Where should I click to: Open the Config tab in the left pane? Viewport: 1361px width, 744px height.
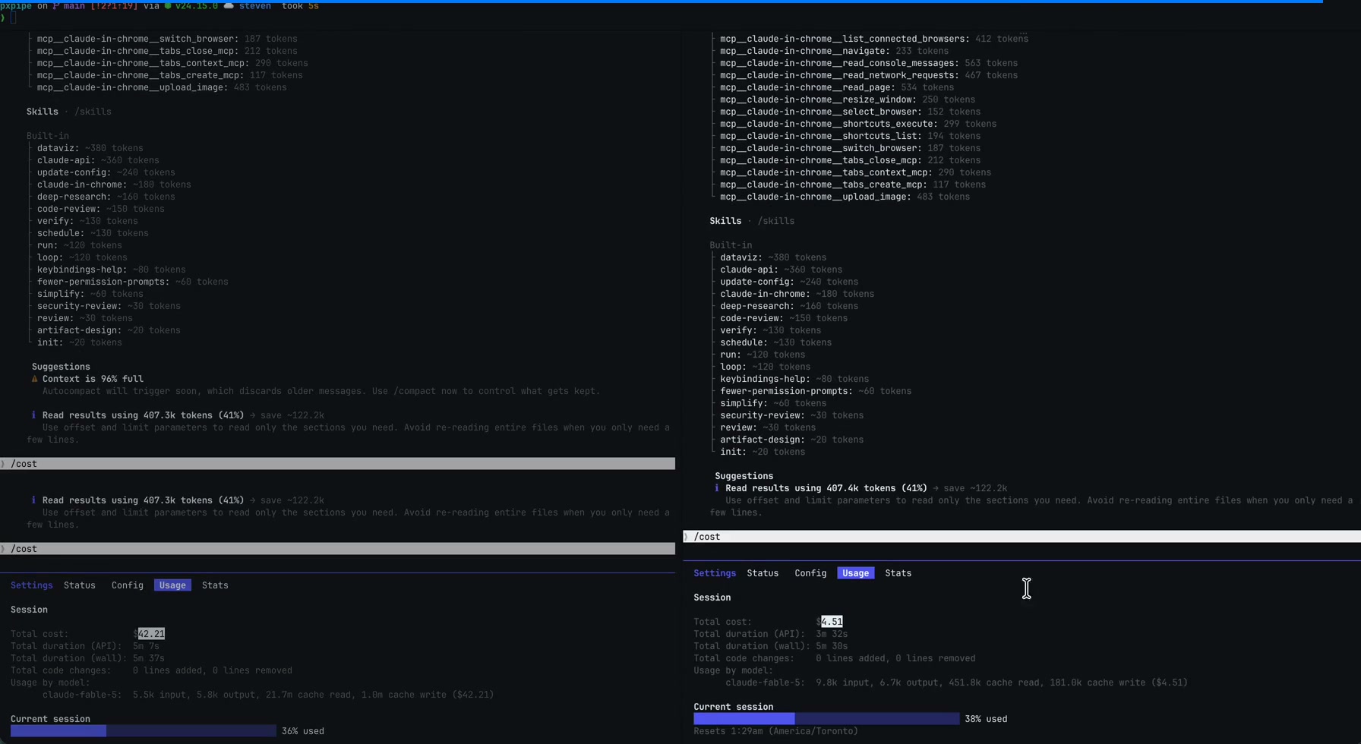pyautogui.click(x=128, y=585)
